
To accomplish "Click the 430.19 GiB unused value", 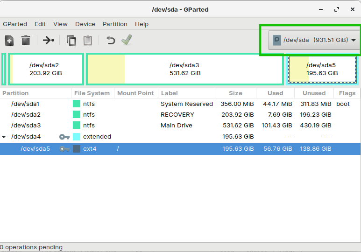I will tap(316, 125).
